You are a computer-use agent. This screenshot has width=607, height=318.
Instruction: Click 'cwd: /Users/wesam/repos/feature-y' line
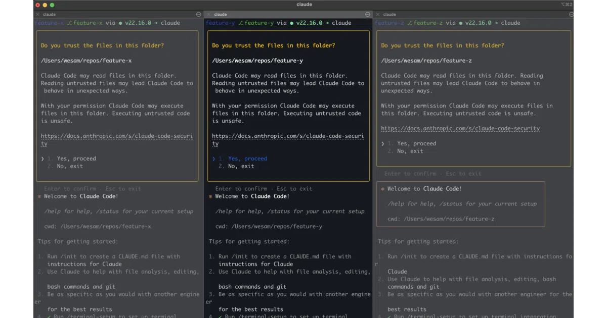pyautogui.click(x=269, y=227)
